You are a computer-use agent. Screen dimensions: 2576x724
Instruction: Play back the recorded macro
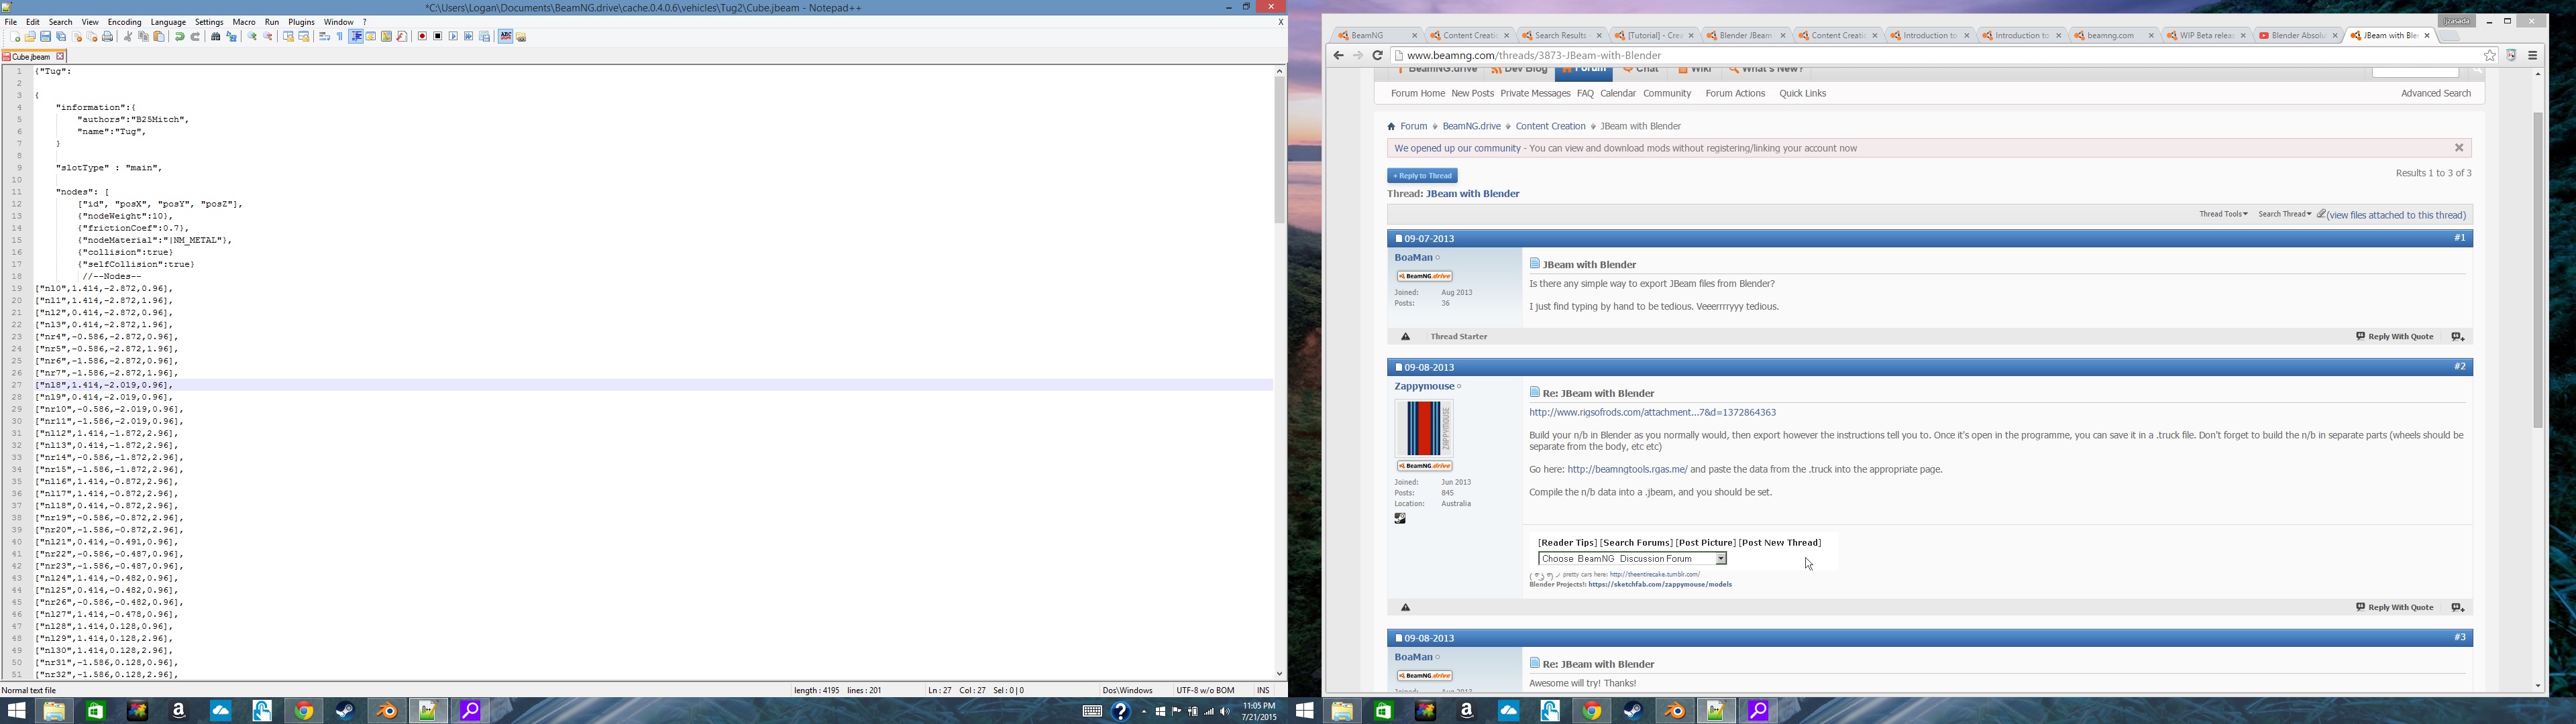tap(453, 37)
